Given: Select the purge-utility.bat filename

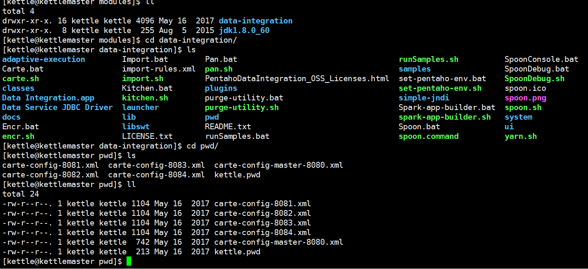Looking at the screenshot, I should 244,98.
